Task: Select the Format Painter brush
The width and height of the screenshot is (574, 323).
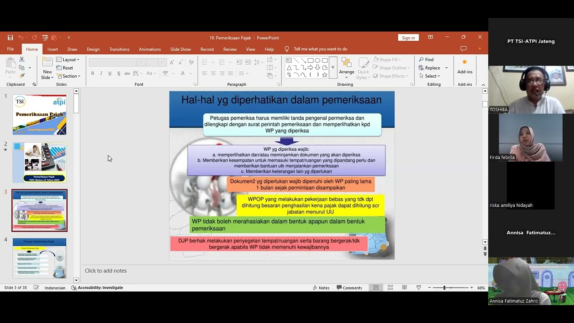Action: [x=22, y=76]
